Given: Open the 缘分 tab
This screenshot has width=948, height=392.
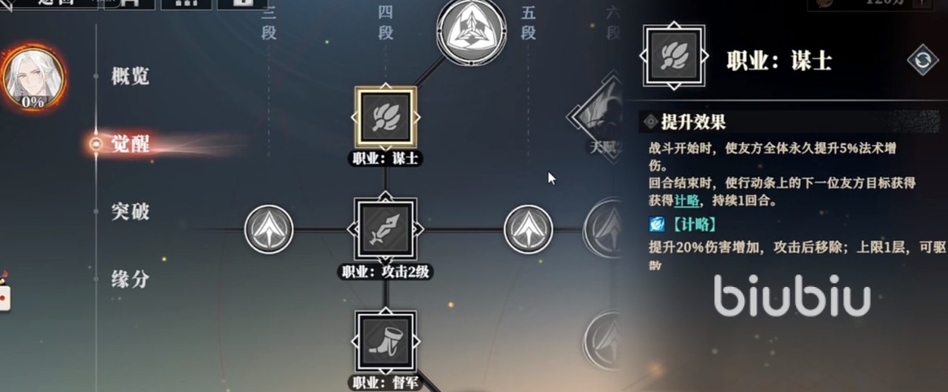Looking at the screenshot, I should [130, 280].
